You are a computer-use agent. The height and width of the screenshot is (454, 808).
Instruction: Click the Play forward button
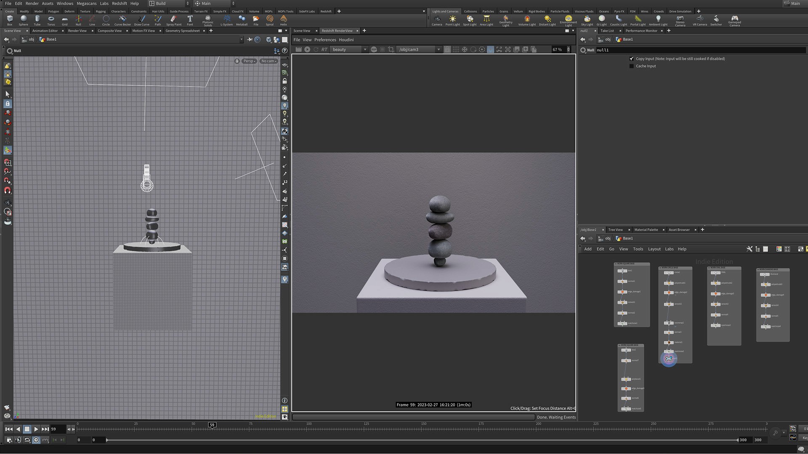point(36,429)
